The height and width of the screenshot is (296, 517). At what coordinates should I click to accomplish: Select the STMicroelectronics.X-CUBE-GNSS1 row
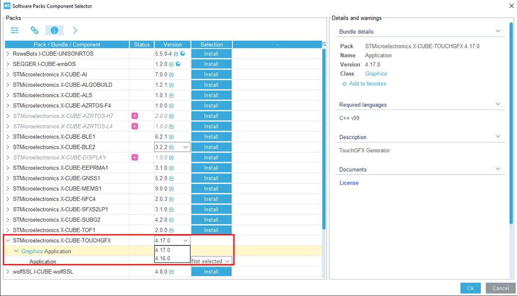56,178
